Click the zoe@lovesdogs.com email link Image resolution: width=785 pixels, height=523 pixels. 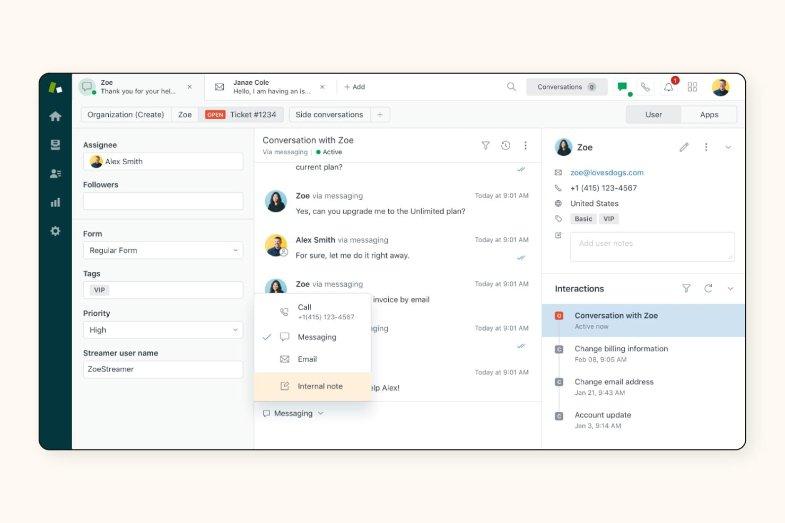606,172
